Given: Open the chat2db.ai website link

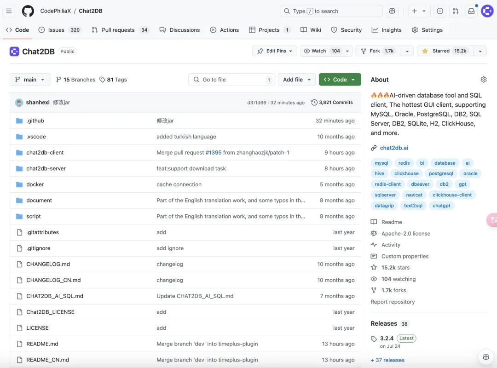Looking at the screenshot, I should coord(394,148).
